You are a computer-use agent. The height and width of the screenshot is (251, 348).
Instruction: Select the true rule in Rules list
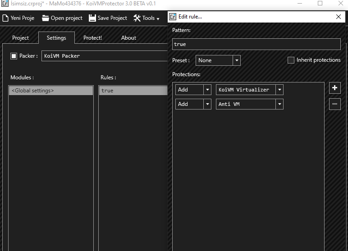(x=133, y=91)
